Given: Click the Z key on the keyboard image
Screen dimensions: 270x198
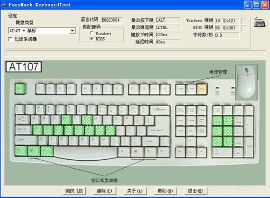Looking at the screenshot, I should [43, 140].
